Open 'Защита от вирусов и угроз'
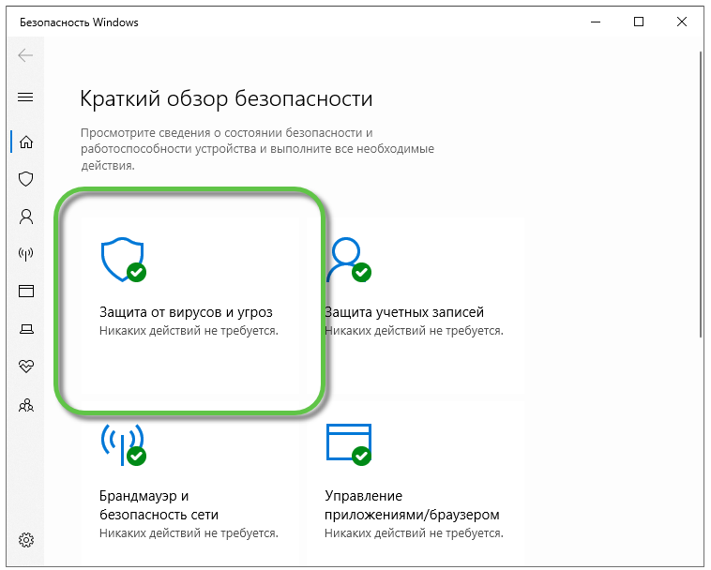 tap(186, 312)
